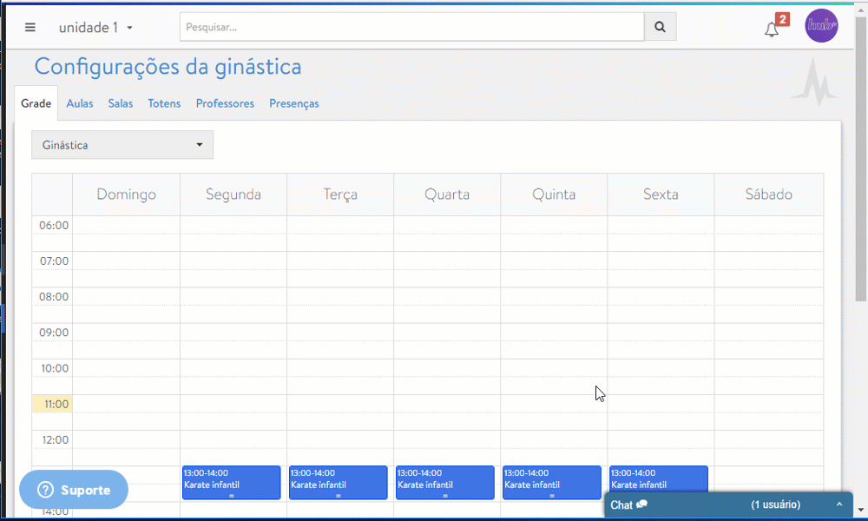Click the red notification badge showing 2
Viewport: 868px width, 521px height.
coord(782,16)
